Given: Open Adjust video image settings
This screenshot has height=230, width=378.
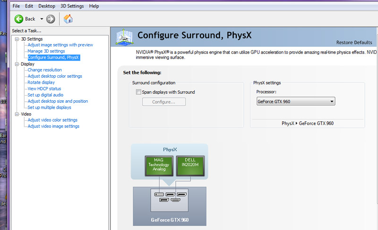Looking at the screenshot, I should pyautogui.click(x=53, y=126).
